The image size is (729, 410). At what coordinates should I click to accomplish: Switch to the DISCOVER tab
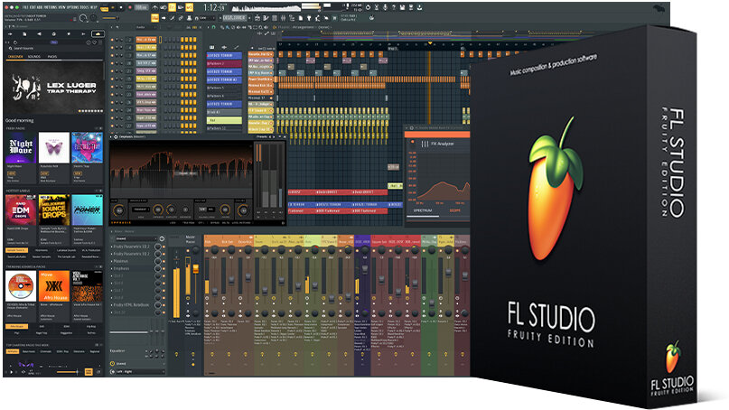15,57
